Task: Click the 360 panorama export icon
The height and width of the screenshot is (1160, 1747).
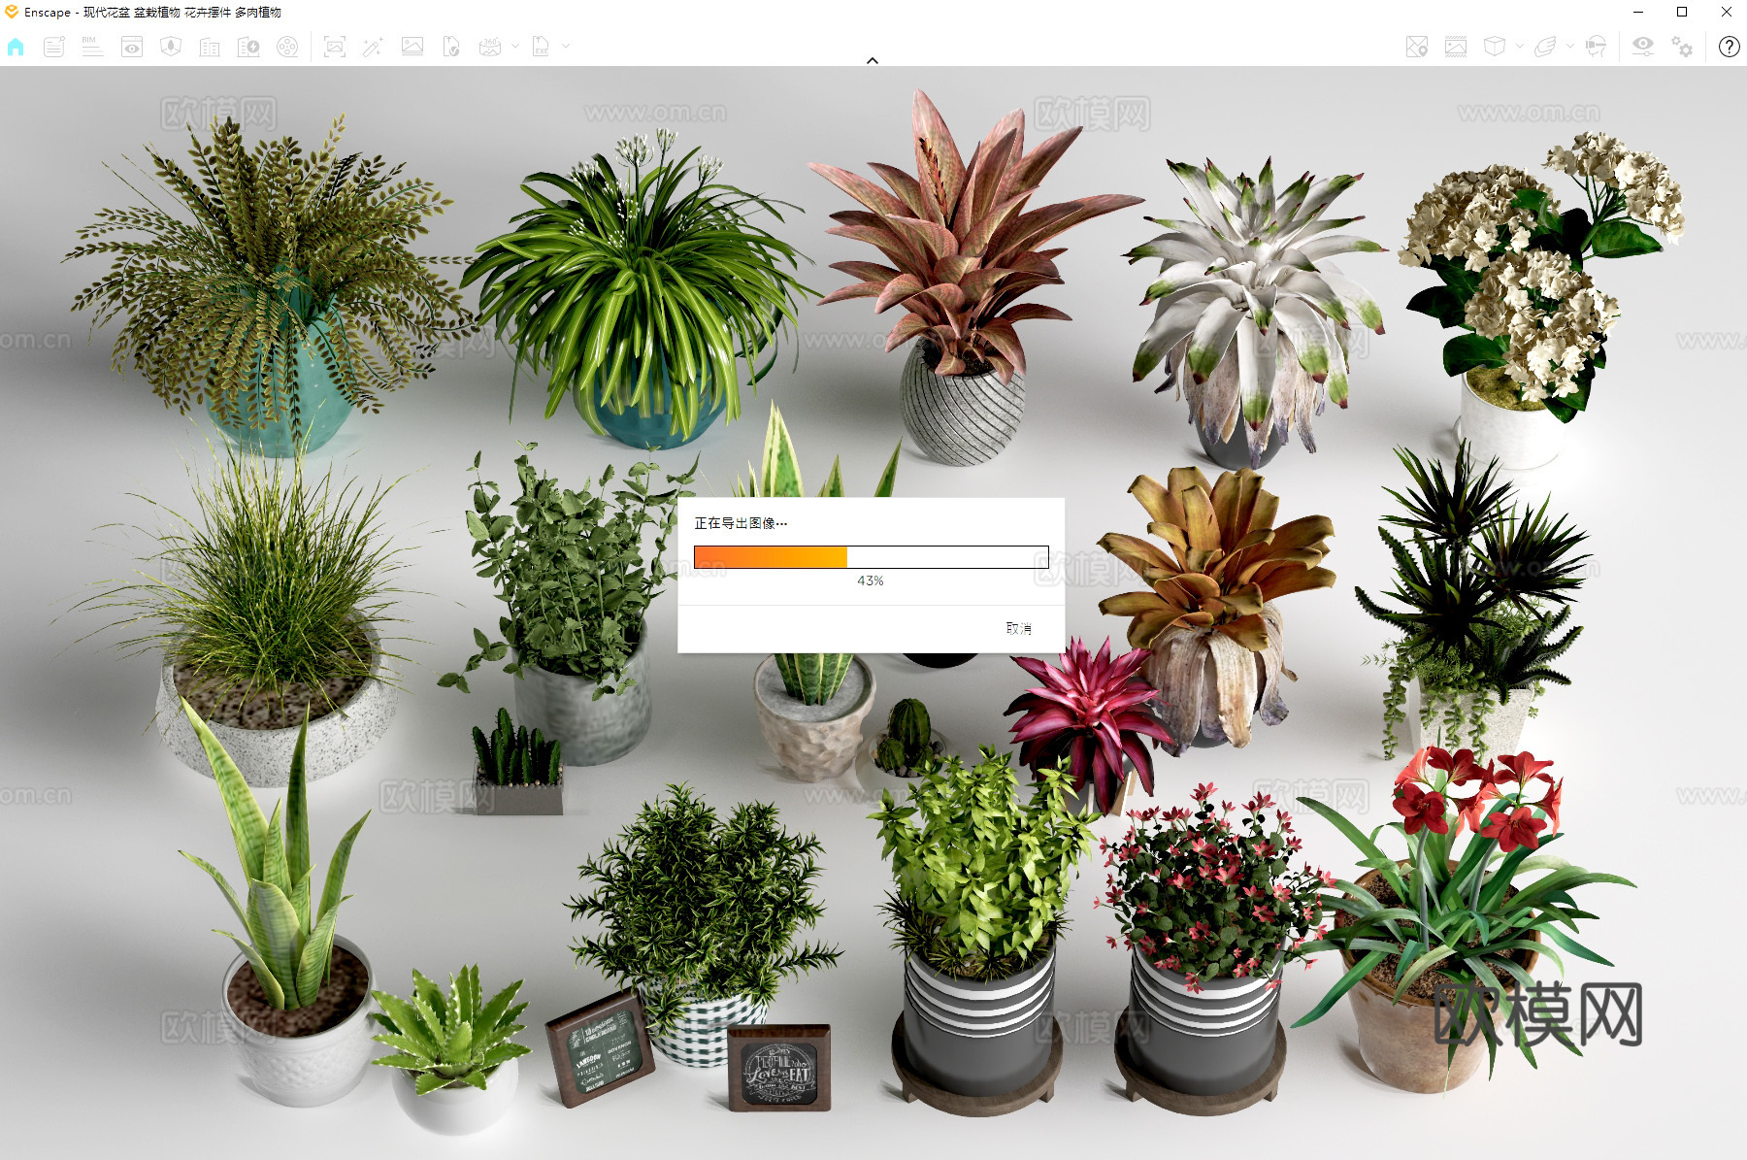Action: pyautogui.click(x=490, y=47)
